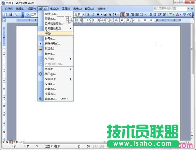Open Highlight color dropdown arrow
Screen dimensions: 196x150
[174, 14]
